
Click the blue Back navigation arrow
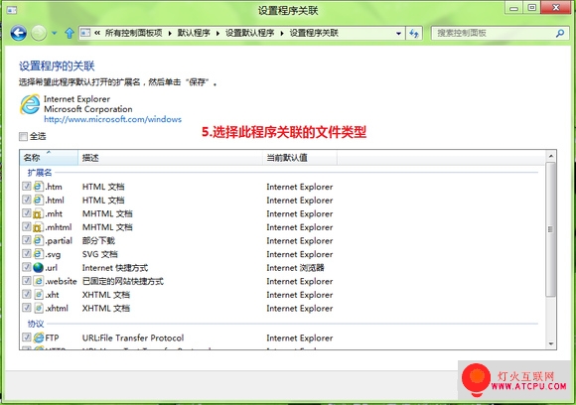[x=18, y=34]
